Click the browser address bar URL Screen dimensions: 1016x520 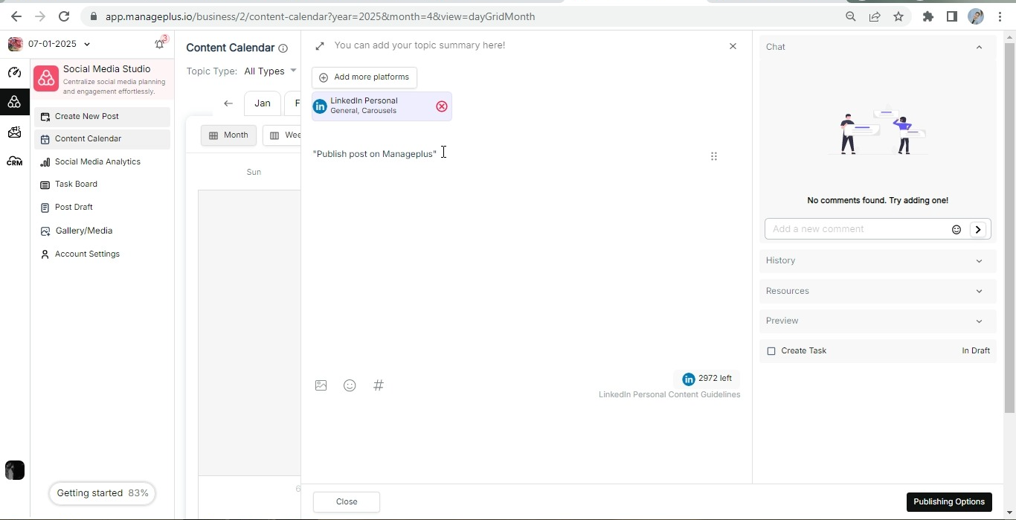[320, 16]
